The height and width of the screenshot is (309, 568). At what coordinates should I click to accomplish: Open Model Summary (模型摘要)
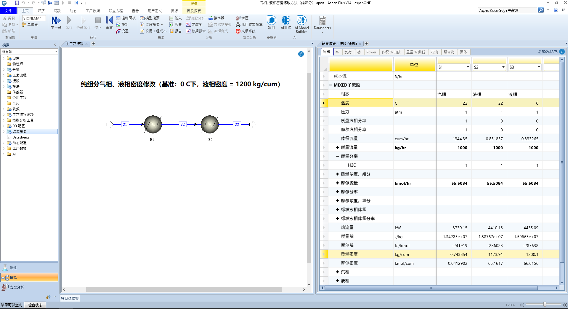tap(150, 18)
